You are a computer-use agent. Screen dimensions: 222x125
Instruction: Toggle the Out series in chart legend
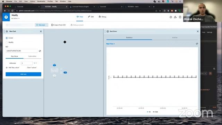[x=155, y=112]
